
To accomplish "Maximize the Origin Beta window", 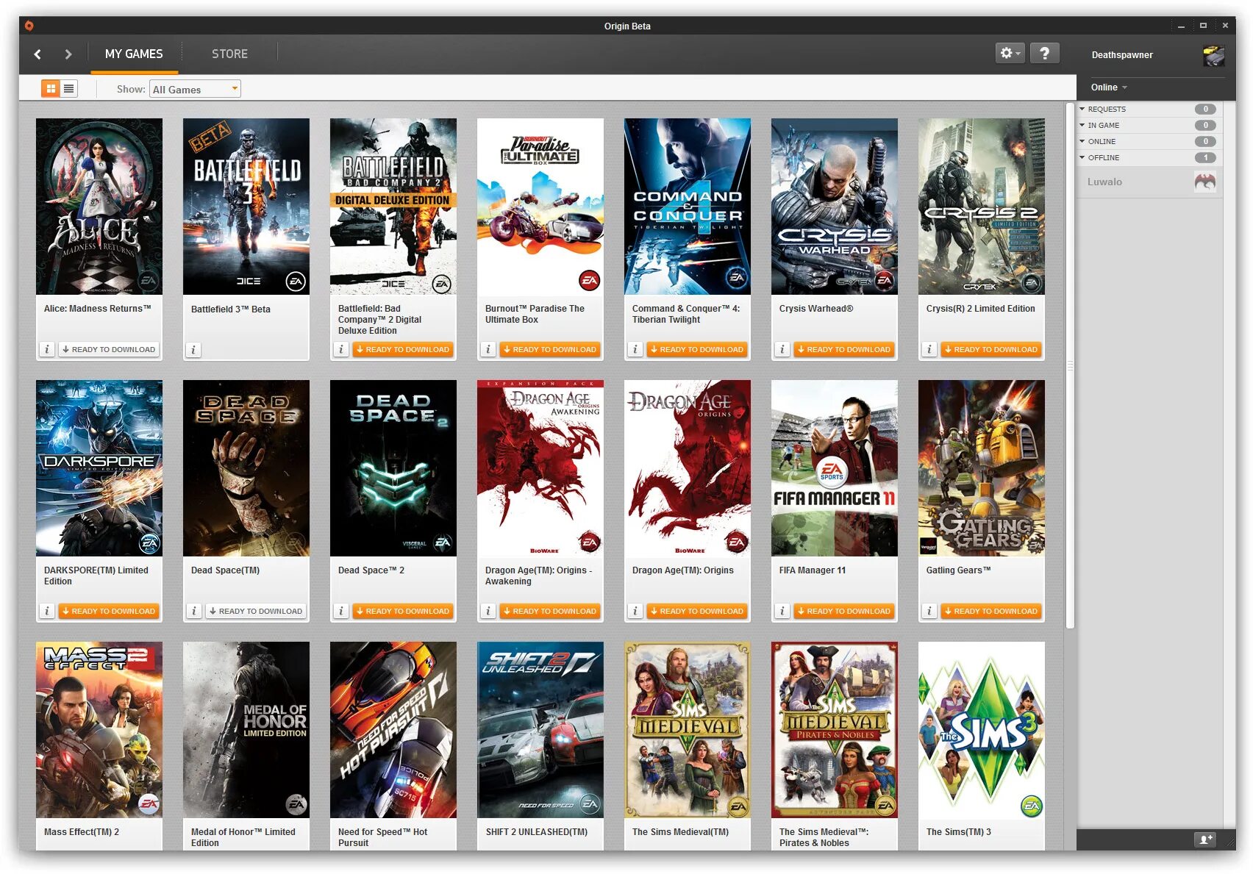I will click(1203, 26).
